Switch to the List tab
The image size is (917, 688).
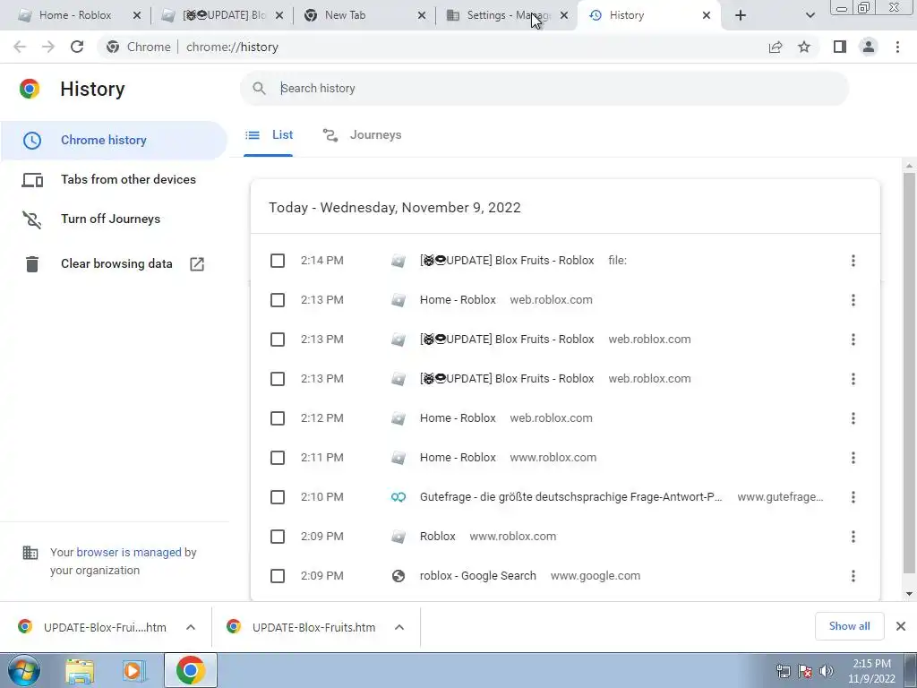coord(269,135)
